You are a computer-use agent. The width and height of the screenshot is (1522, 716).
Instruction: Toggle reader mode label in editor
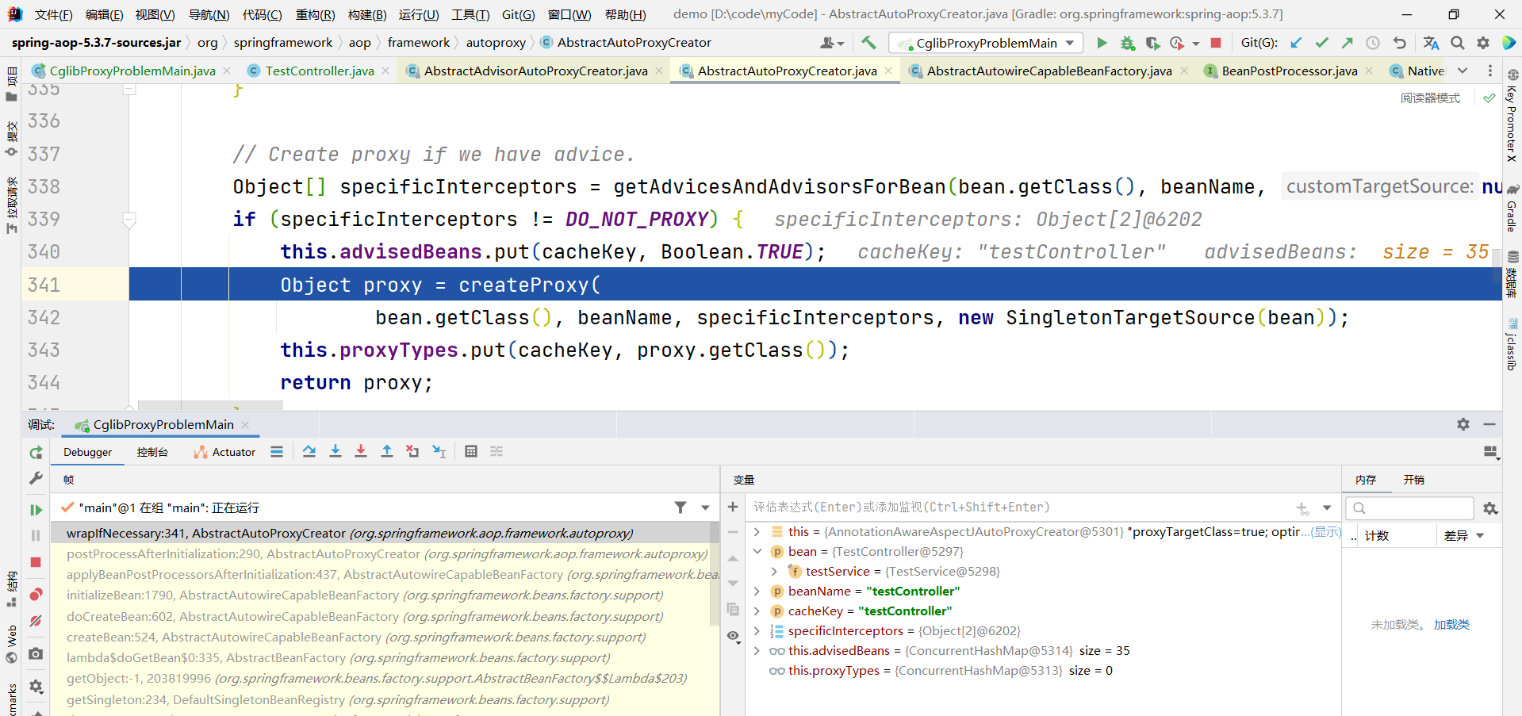1430,98
